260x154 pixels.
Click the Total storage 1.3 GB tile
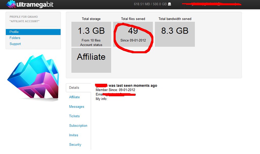[x=91, y=34]
